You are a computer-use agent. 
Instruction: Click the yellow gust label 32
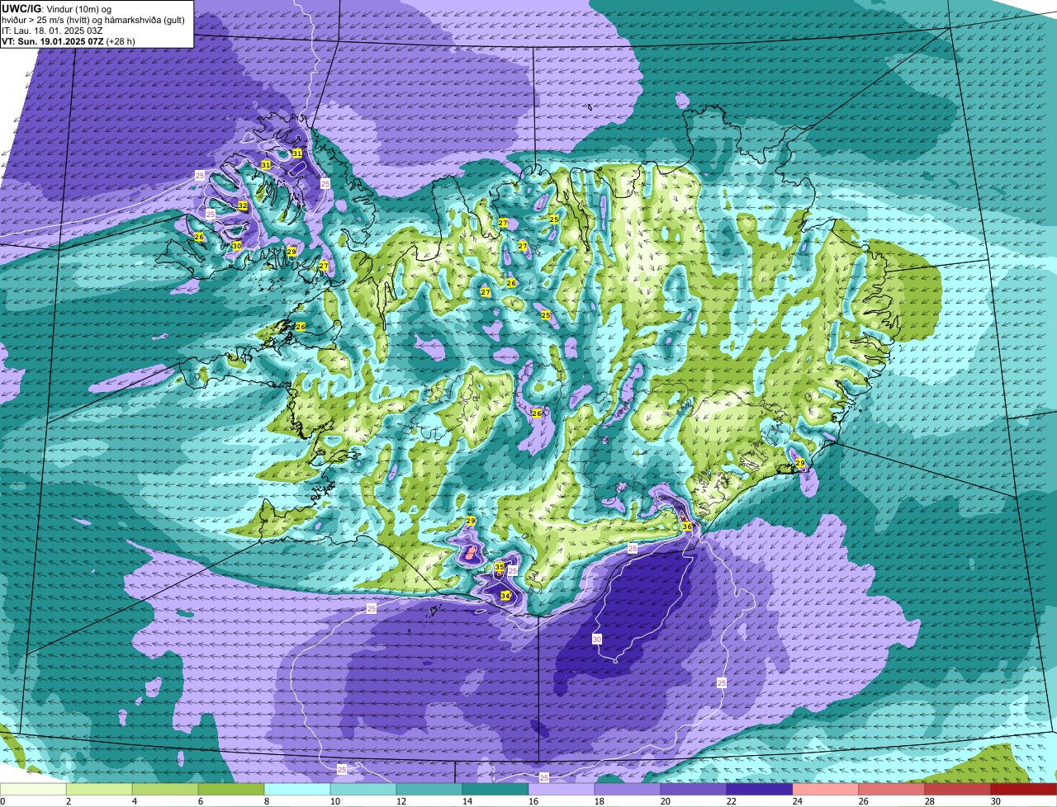pyautogui.click(x=243, y=205)
